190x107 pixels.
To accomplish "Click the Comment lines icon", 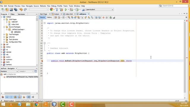I will pos(111,18).
